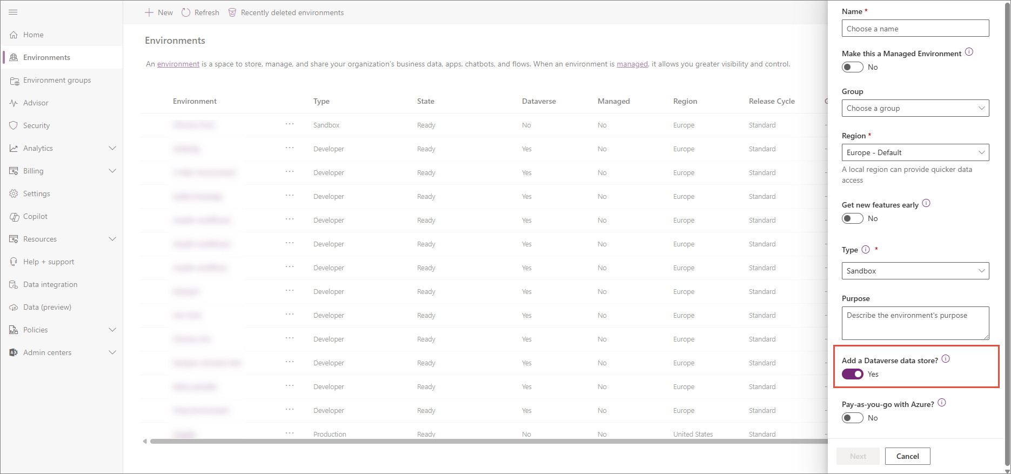Open the Choose a group dropdown

pyautogui.click(x=915, y=108)
